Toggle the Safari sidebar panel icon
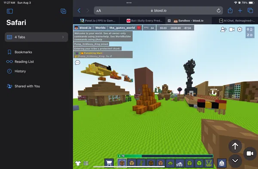Image resolution: width=258 pixels, height=169 pixels. click(10, 11)
